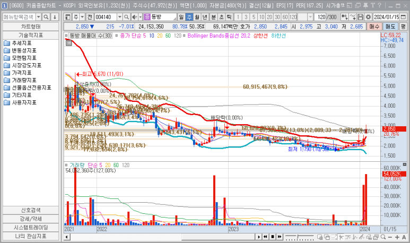The image size is (410, 243).
Task: Click the data table icon in the chart corner
Action: [69, 43]
